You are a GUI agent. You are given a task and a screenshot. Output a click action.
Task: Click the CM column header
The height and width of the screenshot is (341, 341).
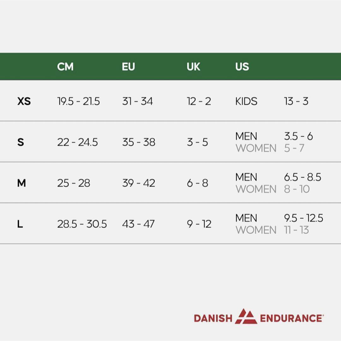point(65,67)
